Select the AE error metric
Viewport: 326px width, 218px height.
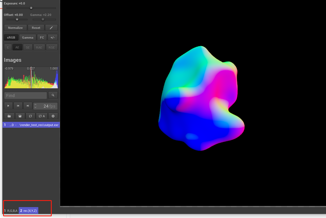[17, 47]
